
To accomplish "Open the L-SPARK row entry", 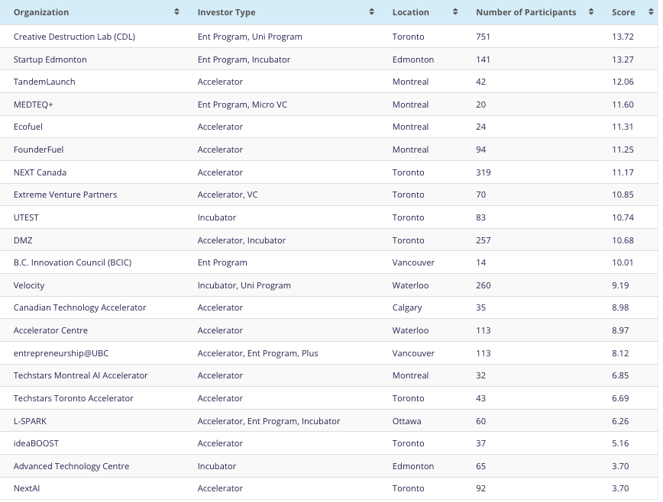I will coord(31,421).
